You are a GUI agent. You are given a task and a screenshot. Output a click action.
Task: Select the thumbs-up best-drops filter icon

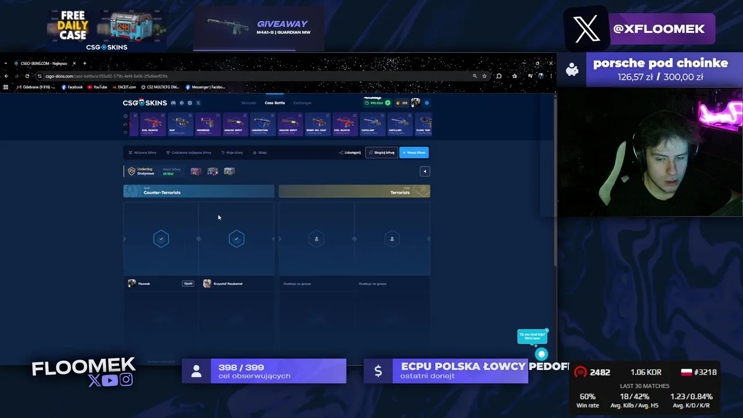(x=125, y=124)
